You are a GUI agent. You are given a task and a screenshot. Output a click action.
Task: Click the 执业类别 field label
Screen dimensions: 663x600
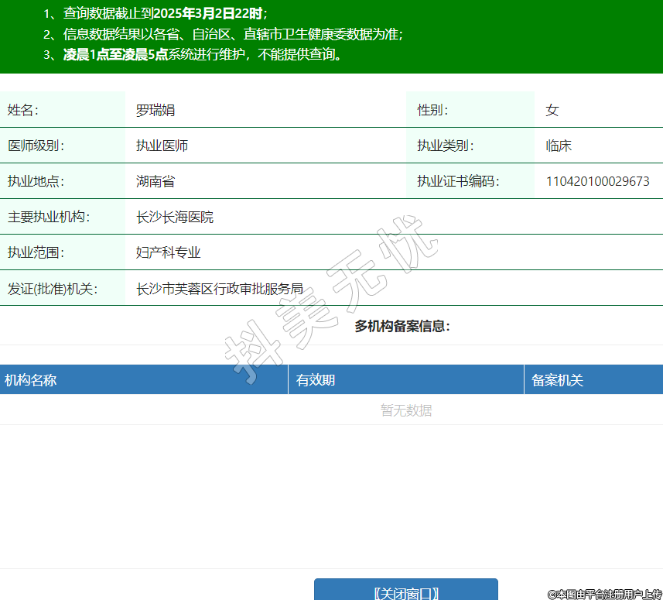click(445, 146)
